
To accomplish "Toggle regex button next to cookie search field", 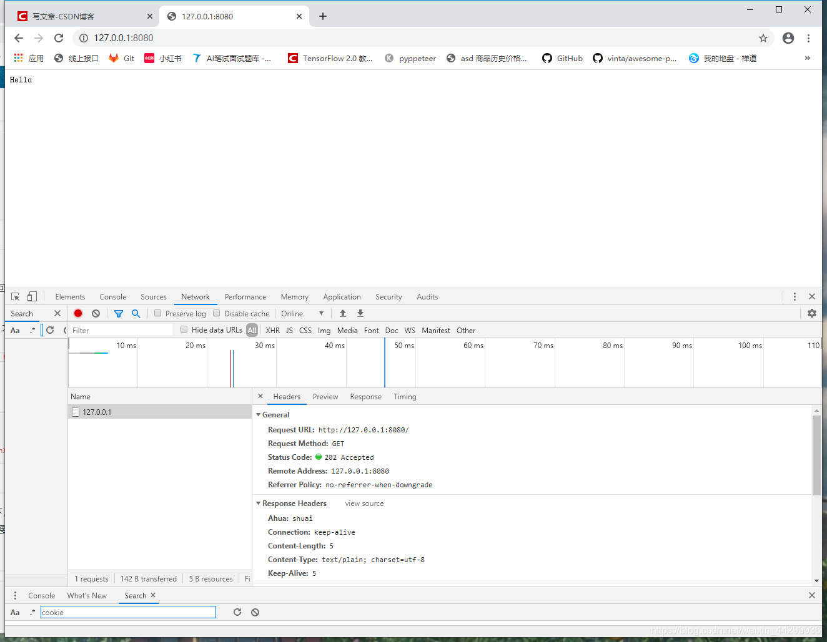I will [32, 612].
